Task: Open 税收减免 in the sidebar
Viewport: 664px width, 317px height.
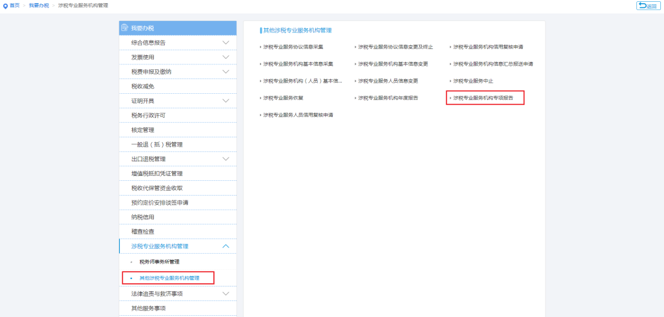Action: tap(143, 86)
